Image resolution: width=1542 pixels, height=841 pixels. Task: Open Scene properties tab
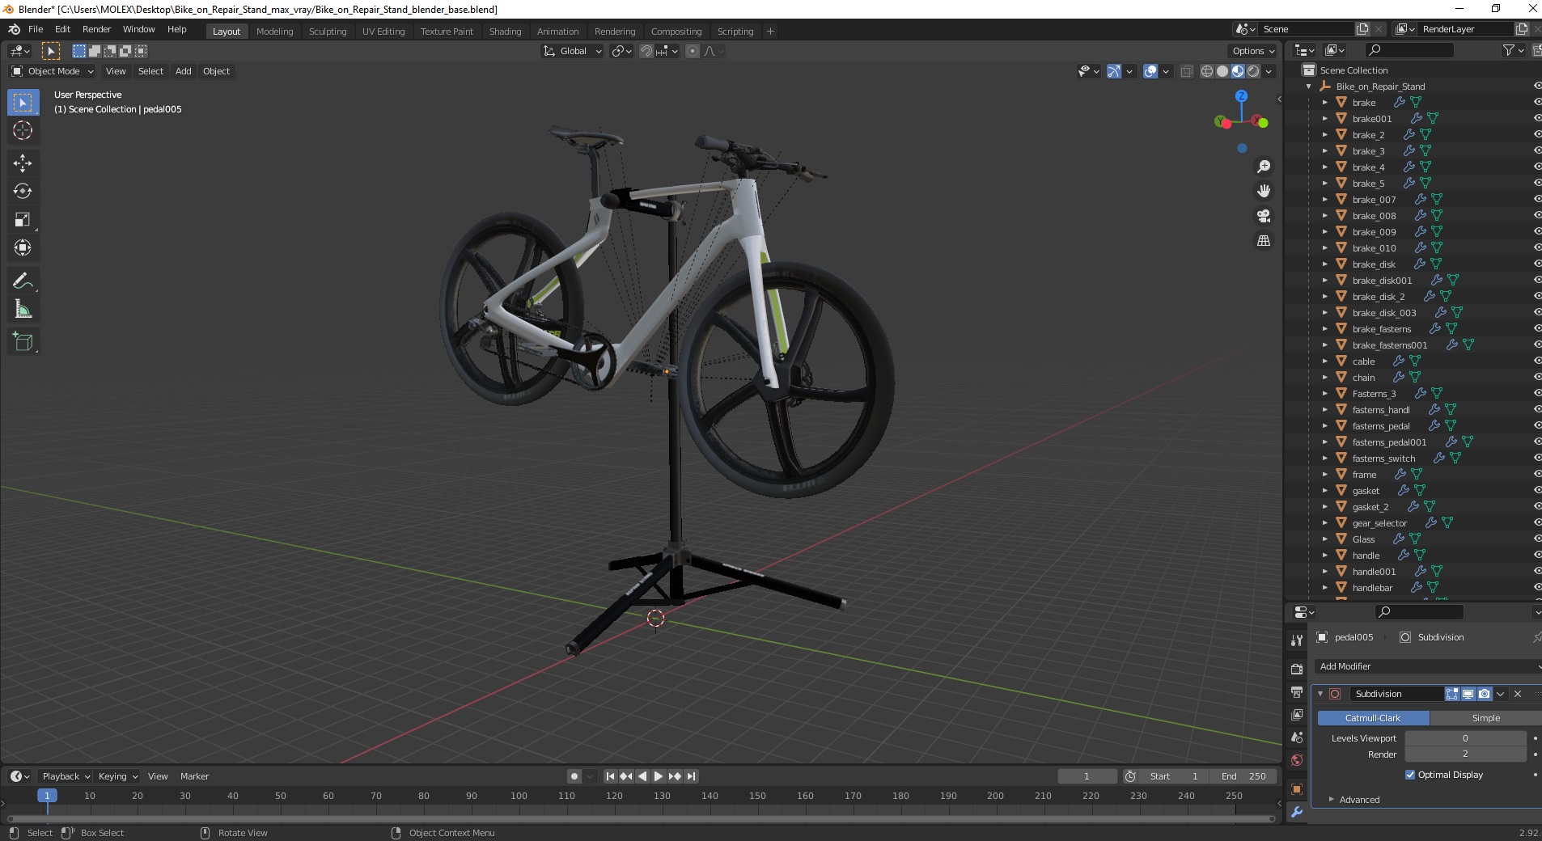tap(1297, 737)
